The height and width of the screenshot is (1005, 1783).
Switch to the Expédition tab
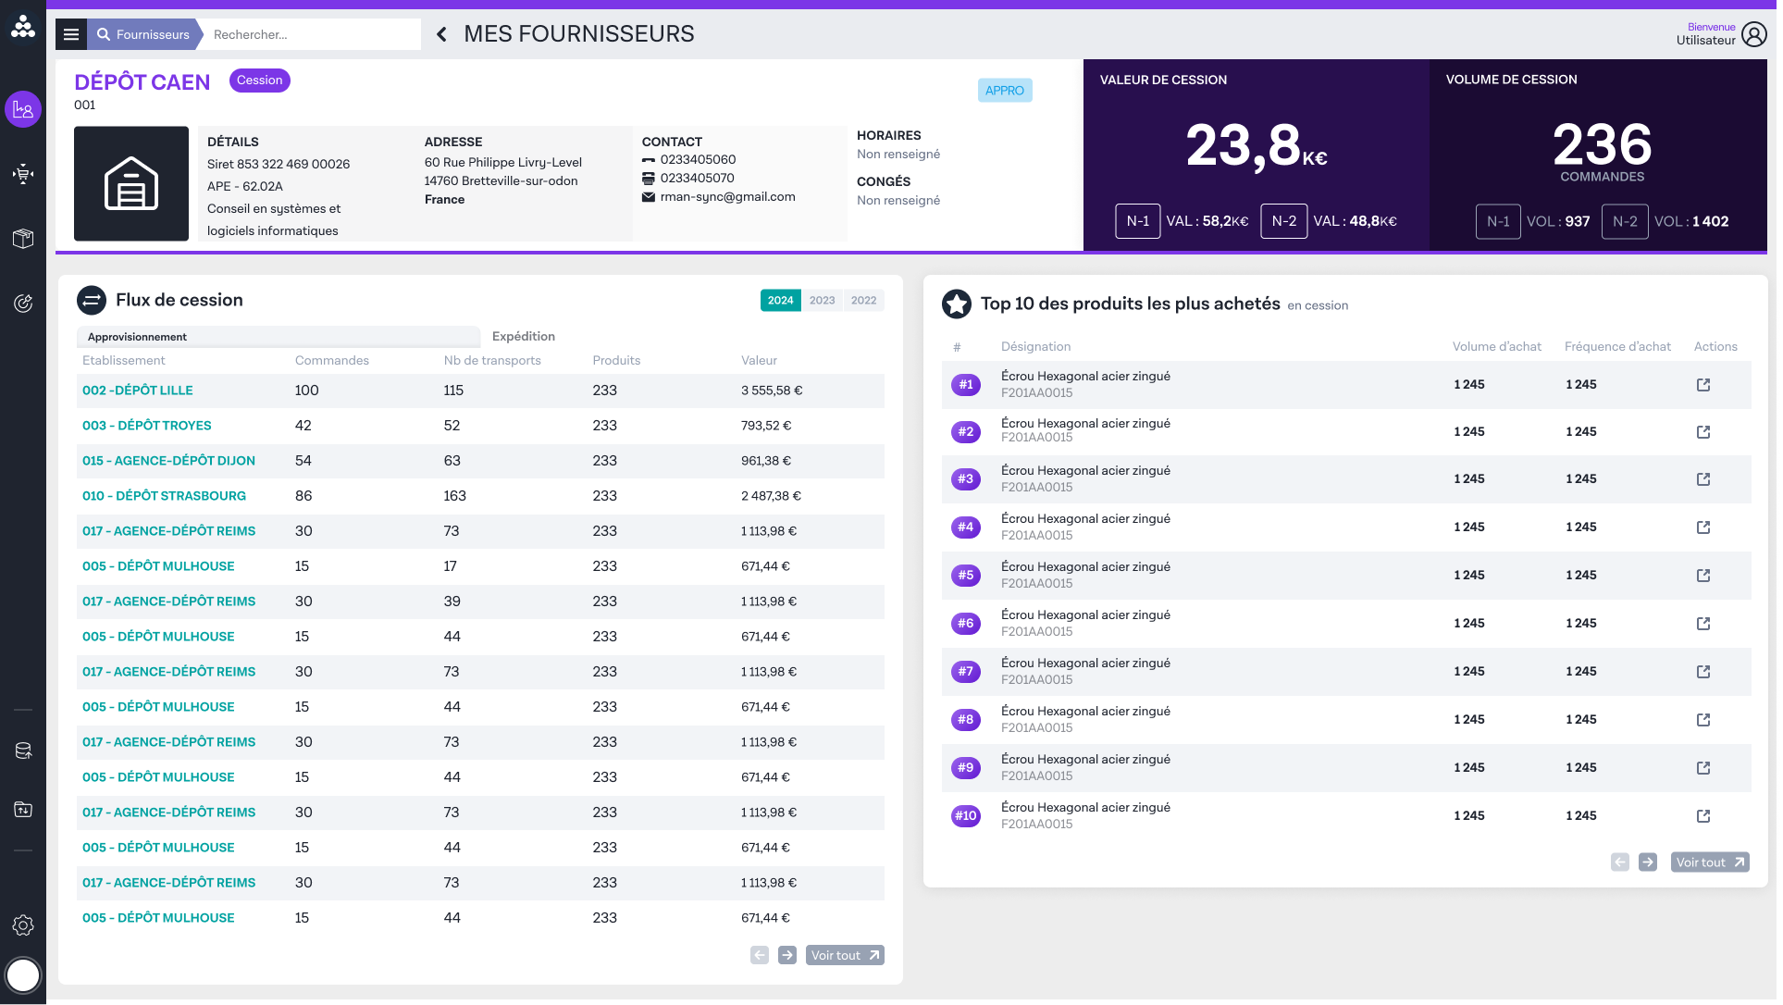[524, 336]
